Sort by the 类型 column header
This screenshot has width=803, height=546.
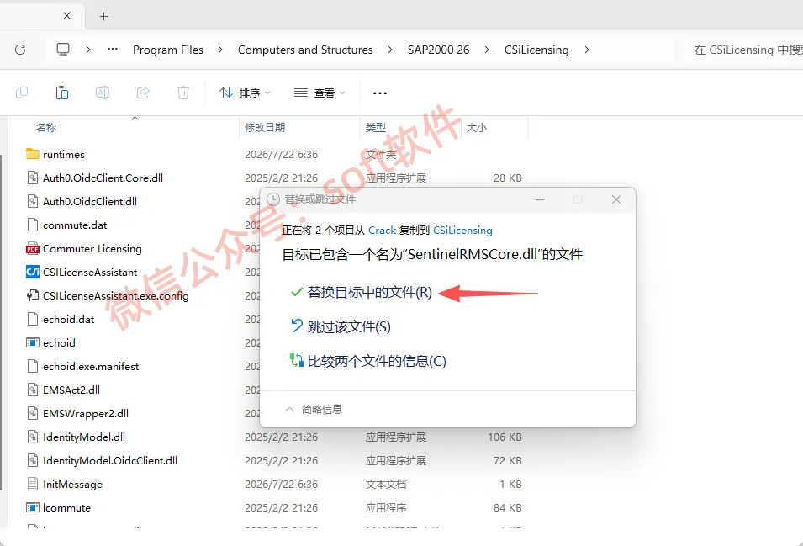click(375, 128)
